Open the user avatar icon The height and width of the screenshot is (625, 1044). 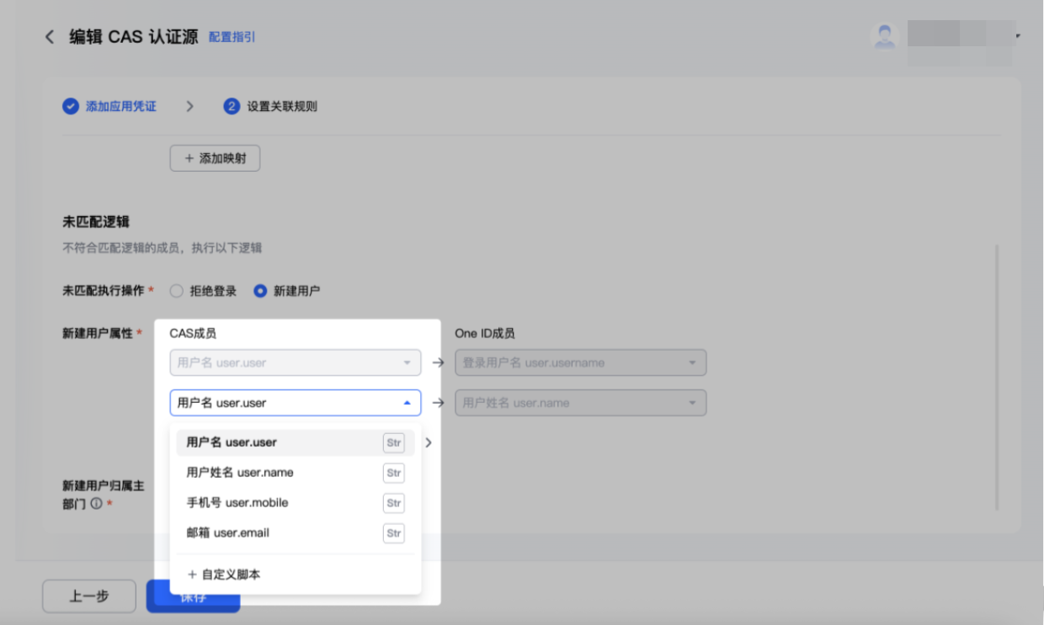point(884,36)
